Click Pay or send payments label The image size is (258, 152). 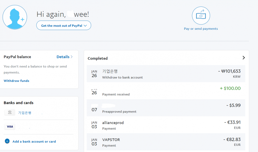pyautogui.click(x=201, y=29)
